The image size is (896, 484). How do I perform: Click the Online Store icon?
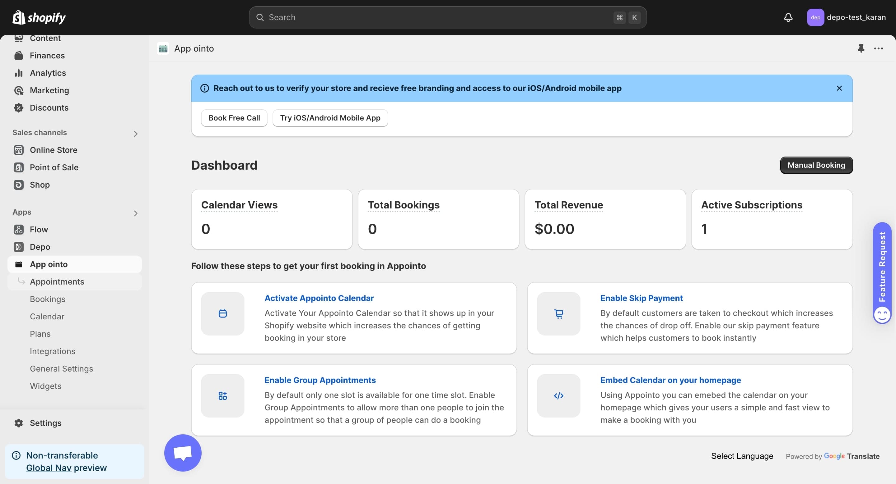point(19,150)
